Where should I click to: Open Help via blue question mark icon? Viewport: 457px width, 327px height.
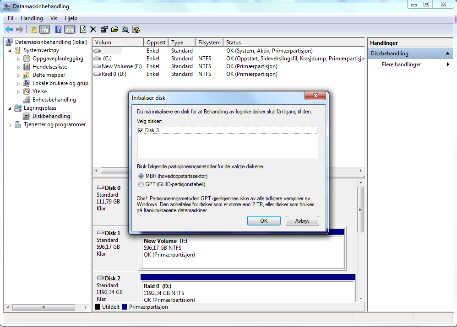tap(58, 29)
